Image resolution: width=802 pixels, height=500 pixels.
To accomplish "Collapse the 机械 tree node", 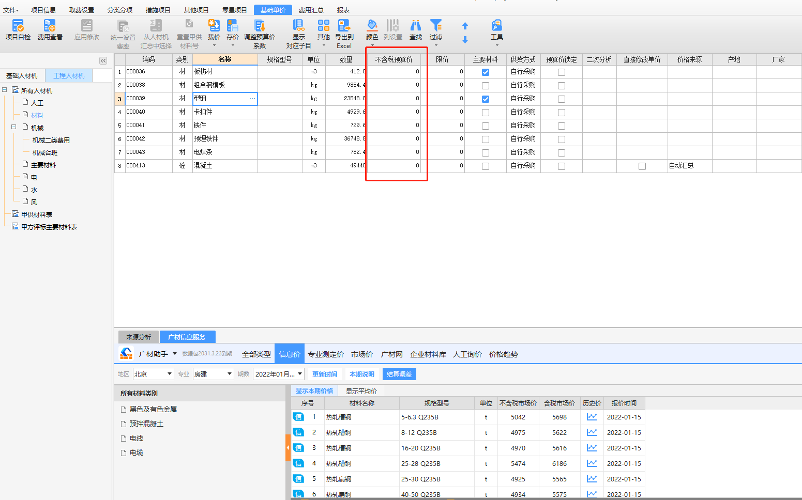I will pyautogui.click(x=14, y=127).
